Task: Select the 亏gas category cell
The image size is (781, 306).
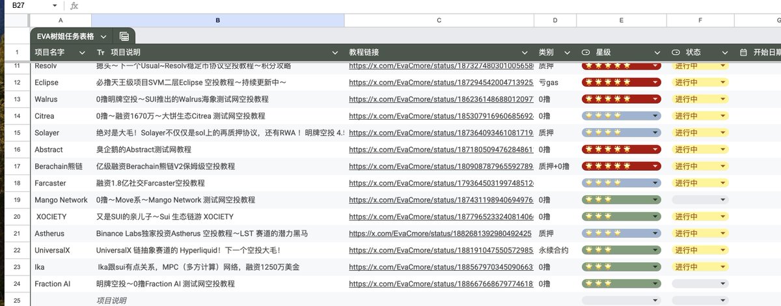Action: tap(555, 83)
